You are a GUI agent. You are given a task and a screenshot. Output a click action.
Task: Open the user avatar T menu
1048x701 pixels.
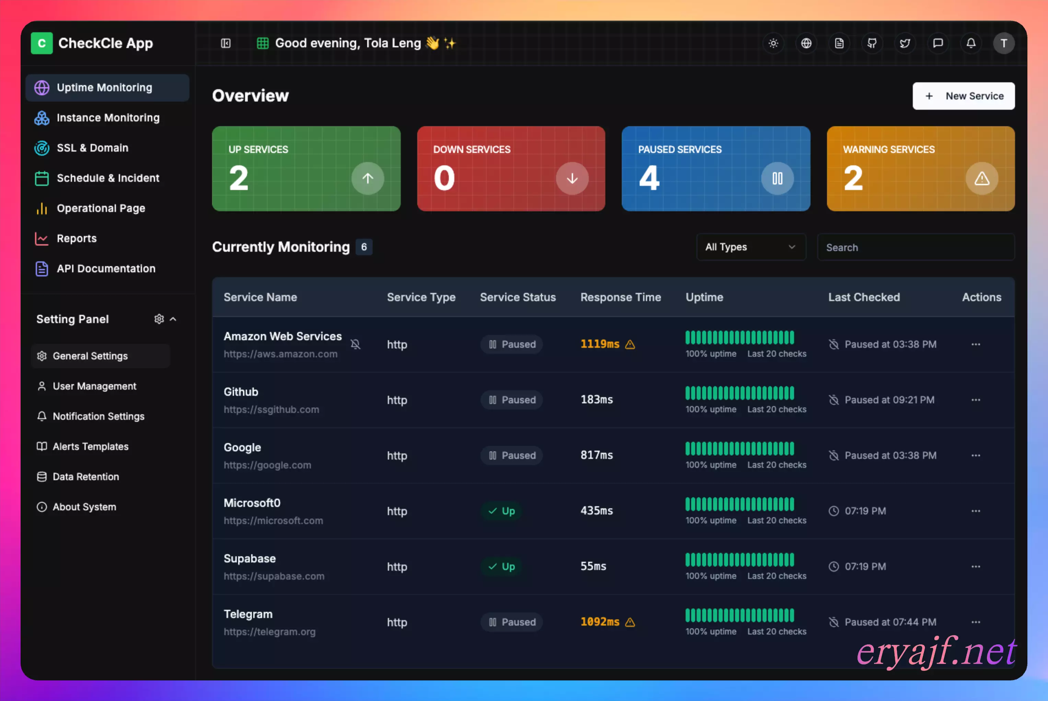coord(1004,43)
